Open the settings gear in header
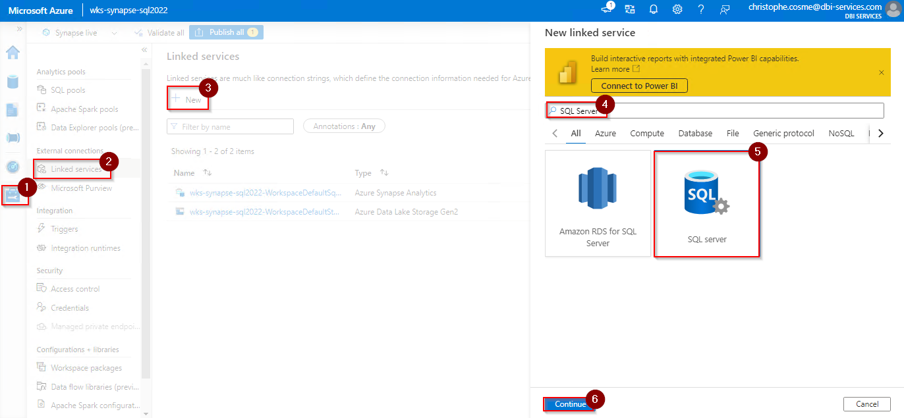 coord(677,9)
